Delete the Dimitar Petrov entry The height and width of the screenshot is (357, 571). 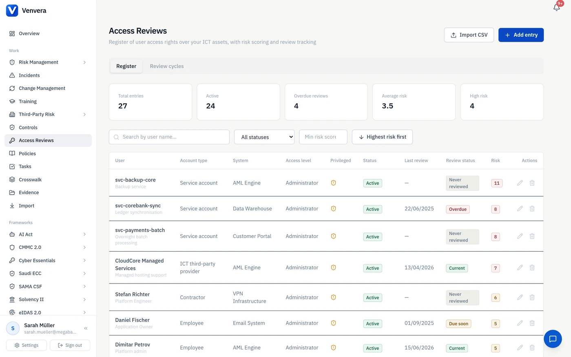click(532, 348)
